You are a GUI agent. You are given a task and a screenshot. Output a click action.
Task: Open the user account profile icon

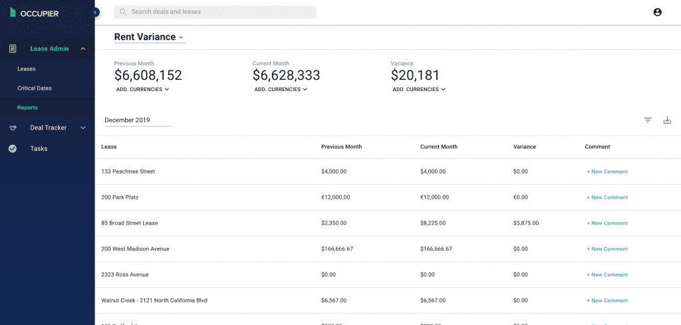tap(657, 12)
